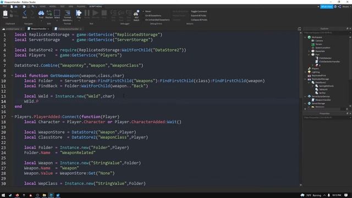This screenshot has width=352, height=198.
Task: Select SpawnLocation in Explorer tree
Action: (323, 48)
